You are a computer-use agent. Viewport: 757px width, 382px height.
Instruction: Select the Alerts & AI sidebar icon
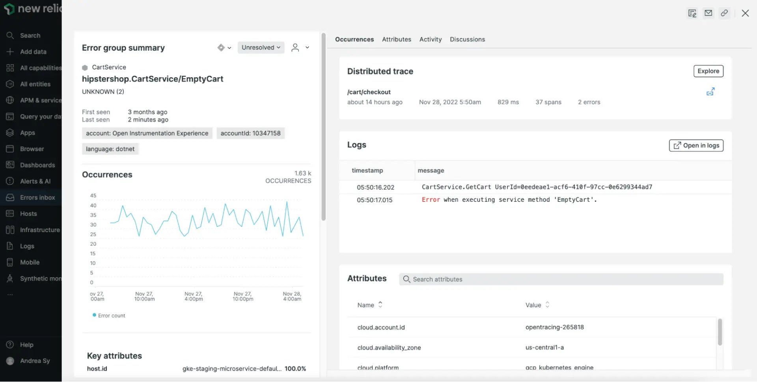pos(10,181)
